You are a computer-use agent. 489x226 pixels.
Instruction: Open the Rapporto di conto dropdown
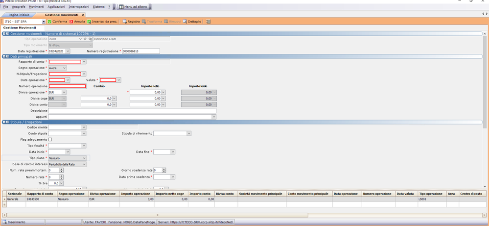coord(84,61)
